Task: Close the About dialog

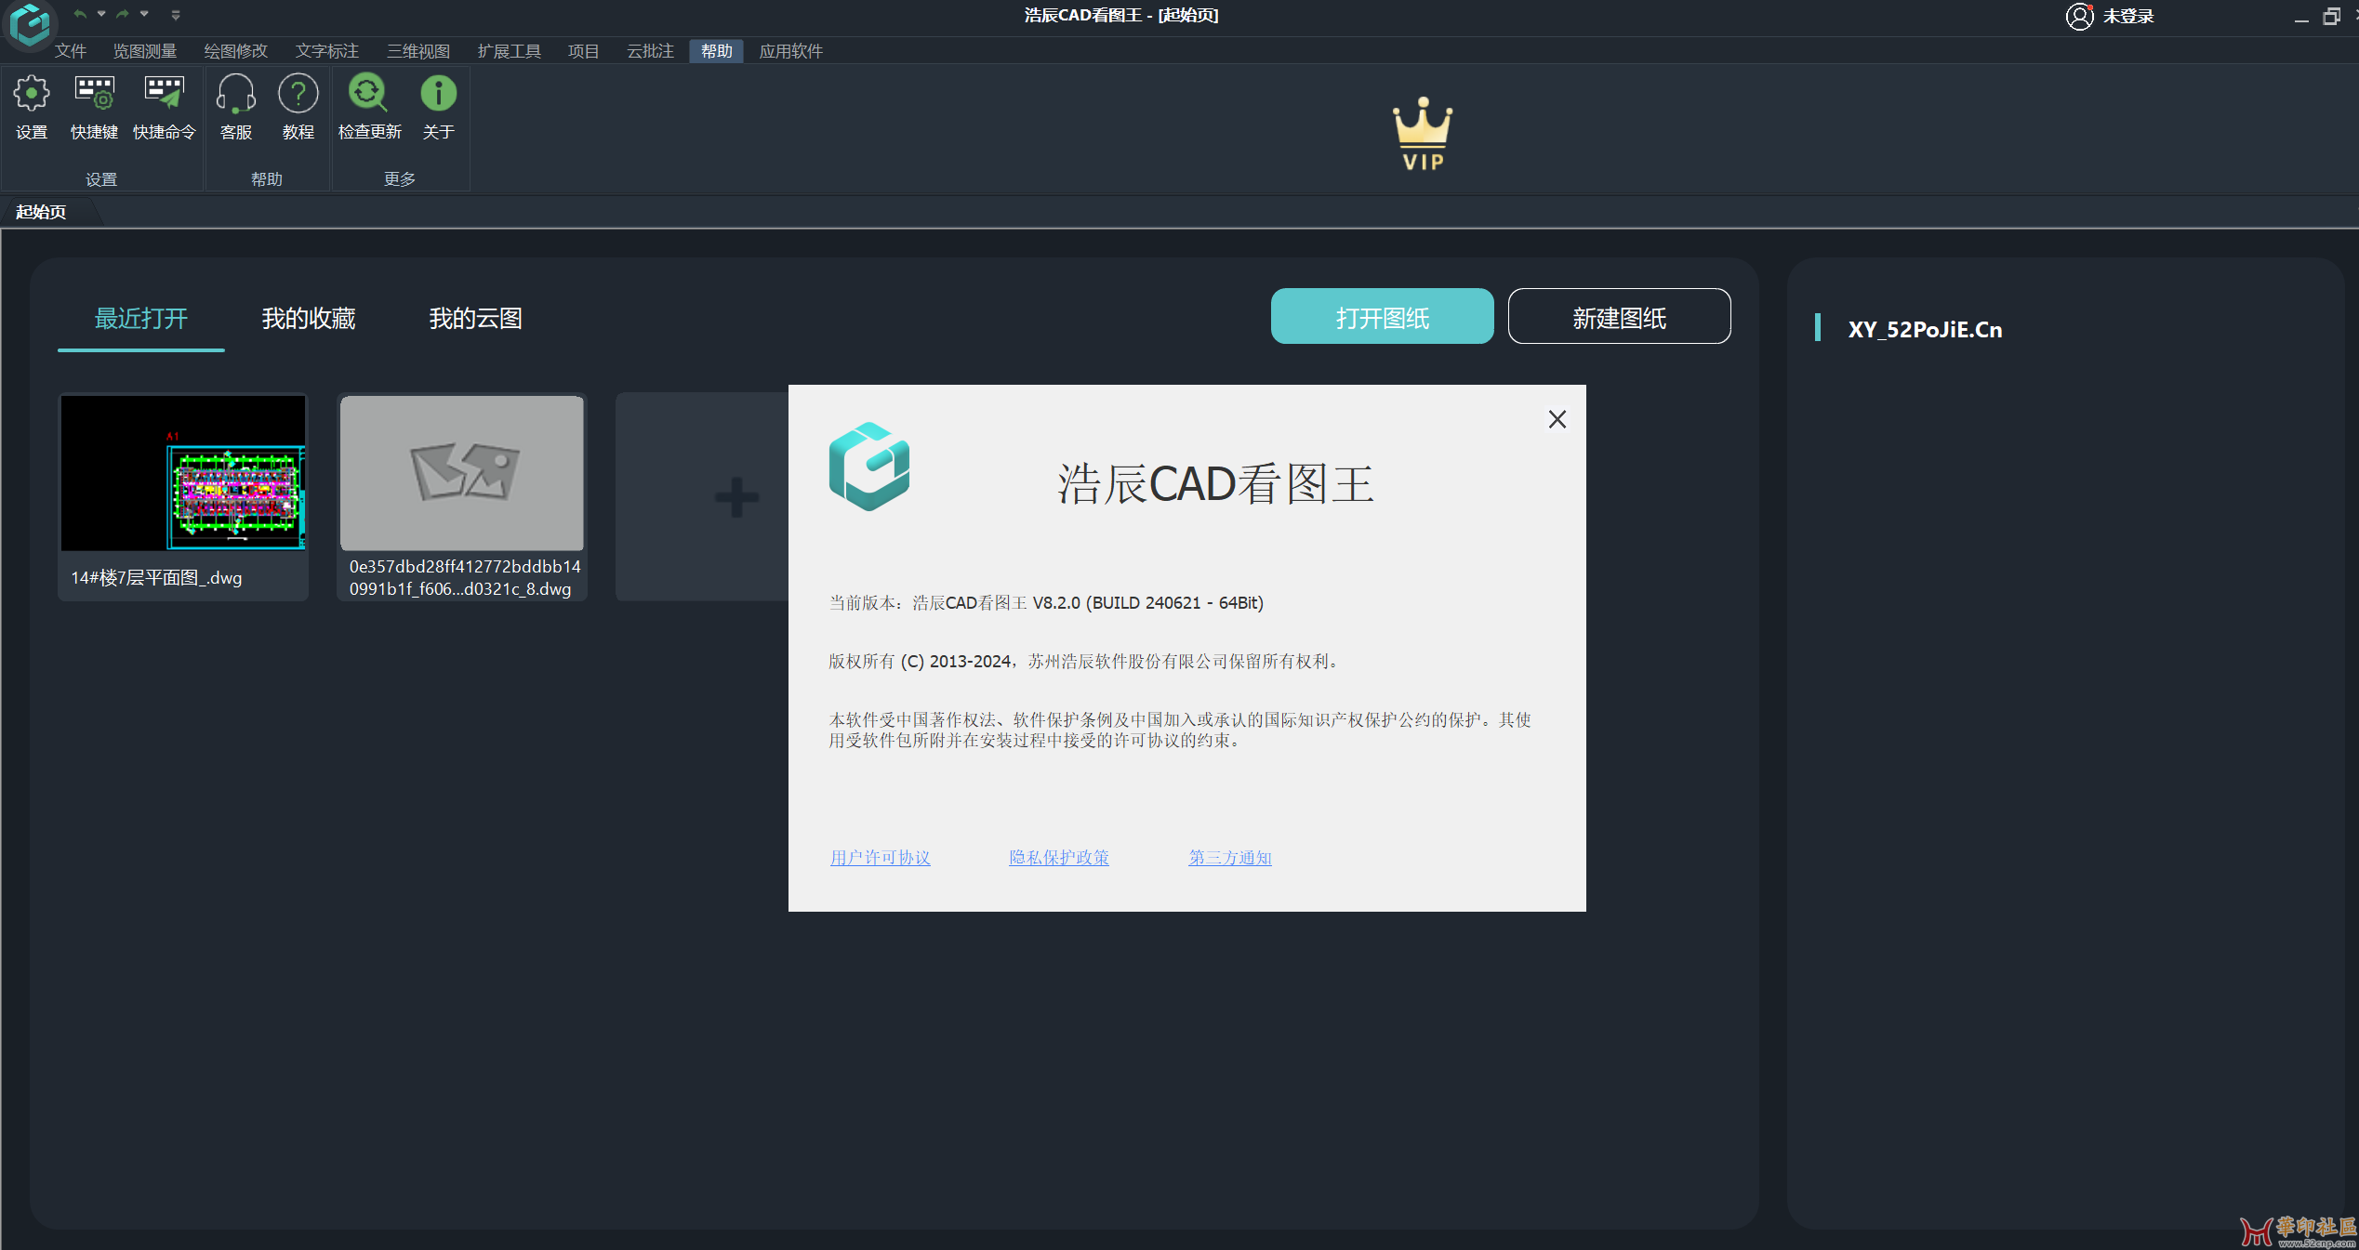Action: [1557, 419]
